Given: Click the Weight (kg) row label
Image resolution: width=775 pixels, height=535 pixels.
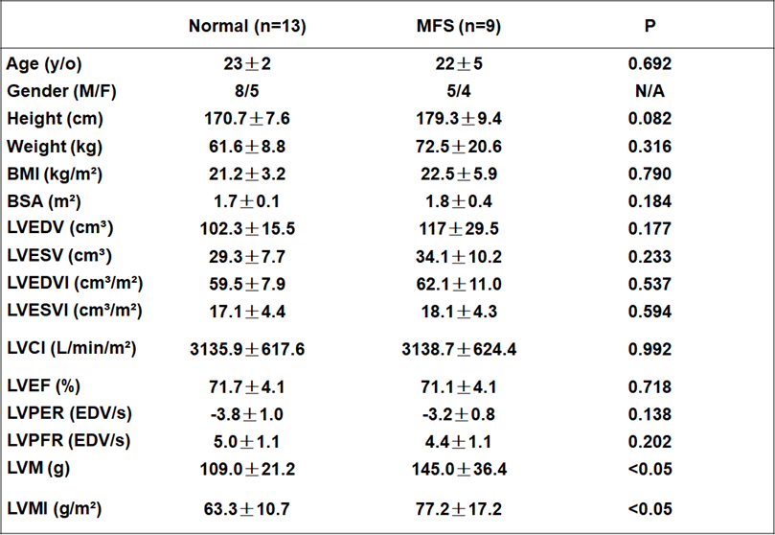Looking at the screenshot, I should [x=55, y=147].
